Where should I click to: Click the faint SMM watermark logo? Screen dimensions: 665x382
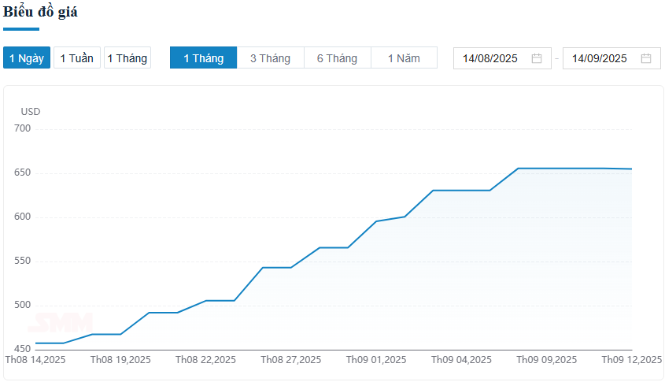61,323
